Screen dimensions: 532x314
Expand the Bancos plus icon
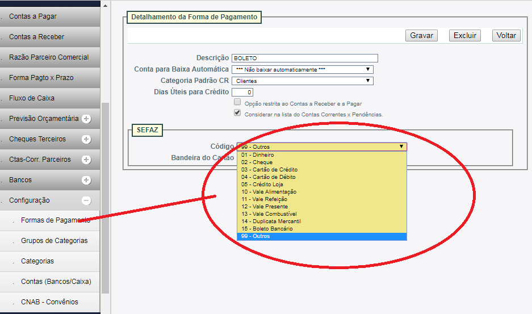pyautogui.click(x=86, y=180)
